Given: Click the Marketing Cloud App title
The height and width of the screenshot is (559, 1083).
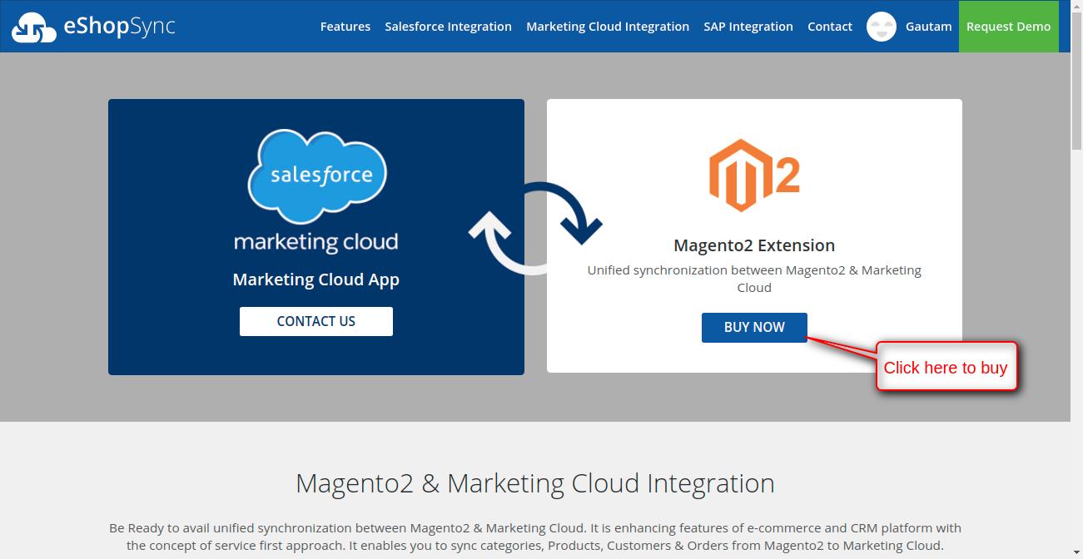Looking at the screenshot, I should [x=315, y=279].
